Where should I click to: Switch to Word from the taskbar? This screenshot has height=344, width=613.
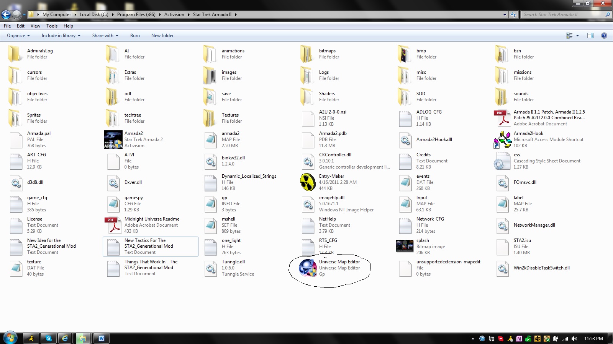pos(102,338)
